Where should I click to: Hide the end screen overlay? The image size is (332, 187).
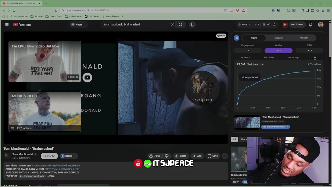(221, 36)
